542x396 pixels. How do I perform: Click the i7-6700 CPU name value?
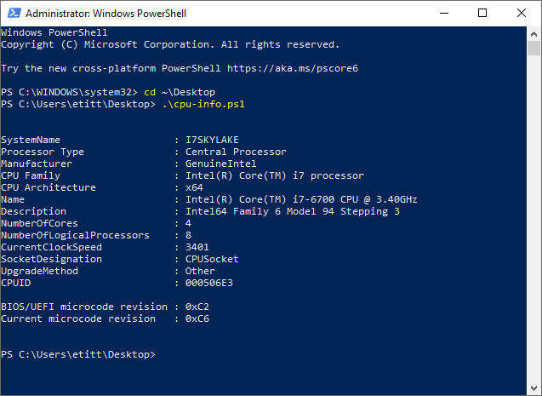pos(301,199)
